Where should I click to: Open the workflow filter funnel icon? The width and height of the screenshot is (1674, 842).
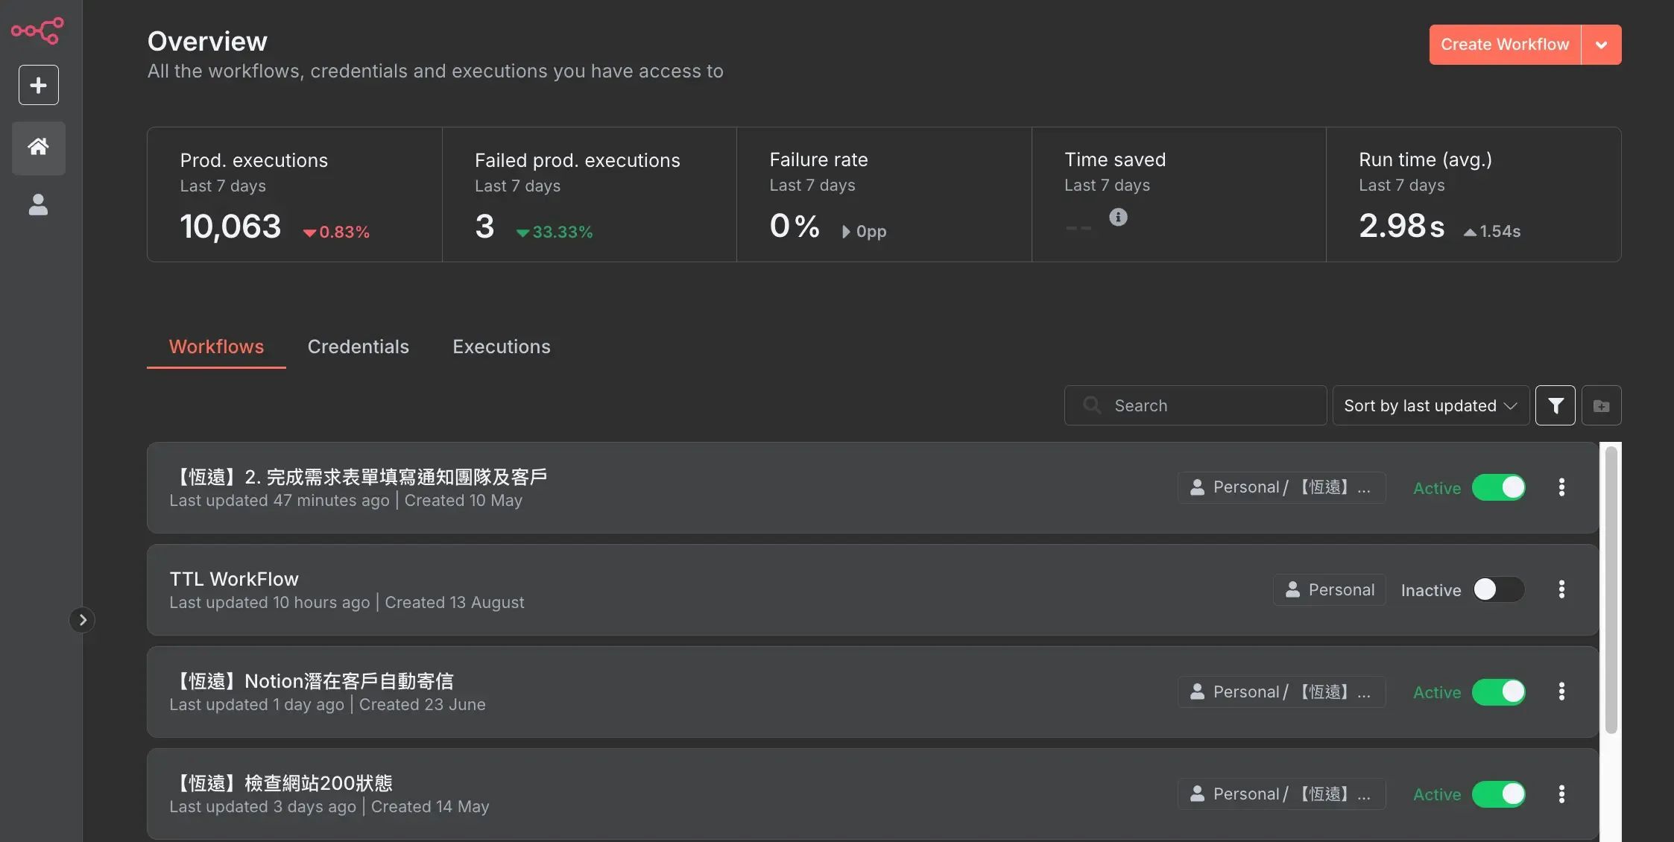1555,405
